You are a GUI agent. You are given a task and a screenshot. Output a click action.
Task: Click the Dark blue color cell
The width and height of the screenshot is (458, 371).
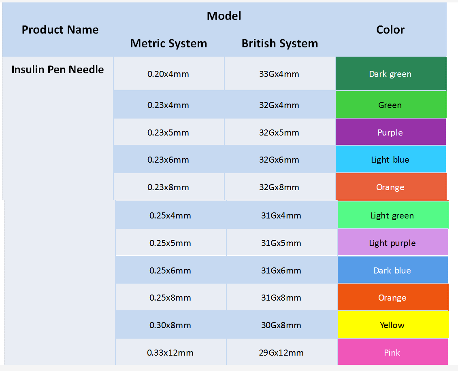click(392, 271)
